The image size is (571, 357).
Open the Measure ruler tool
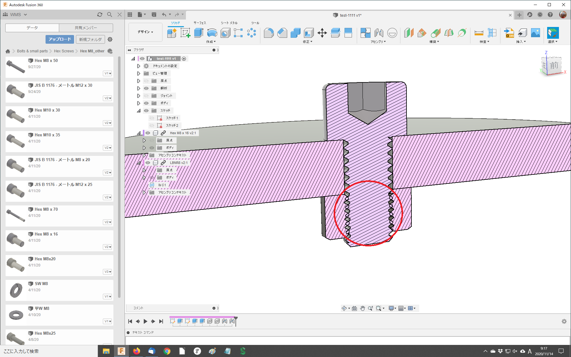[479, 33]
